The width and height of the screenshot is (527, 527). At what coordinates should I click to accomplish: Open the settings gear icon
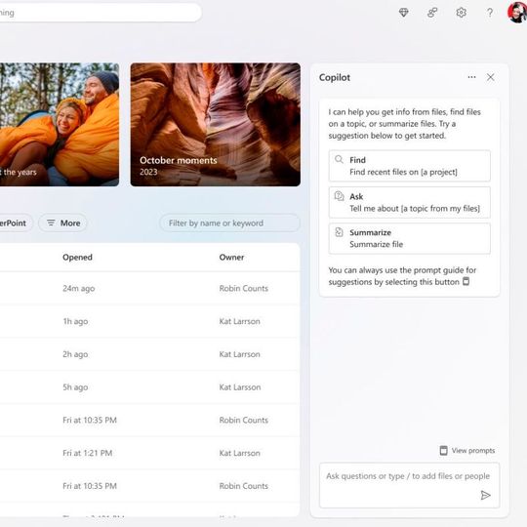click(x=461, y=13)
